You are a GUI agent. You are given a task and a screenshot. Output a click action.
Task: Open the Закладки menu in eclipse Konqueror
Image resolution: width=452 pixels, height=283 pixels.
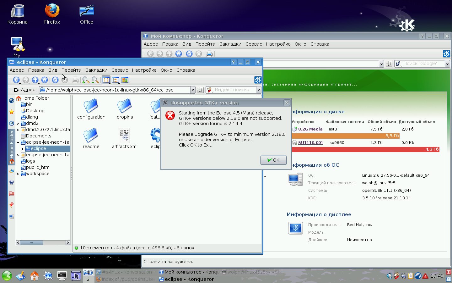(96, 70)
